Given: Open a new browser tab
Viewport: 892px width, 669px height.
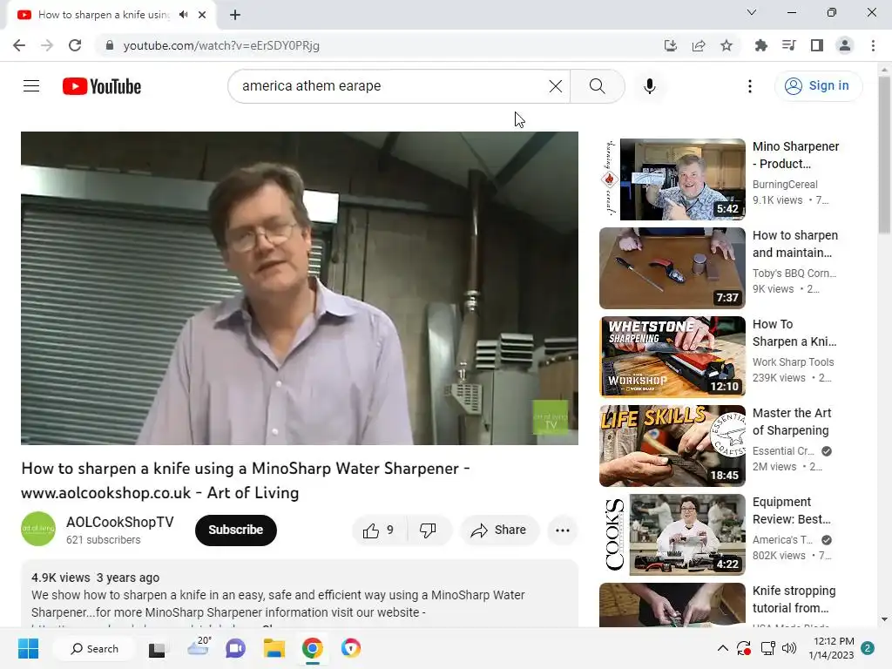Looking at the screenshot, I should pos(235,15).
